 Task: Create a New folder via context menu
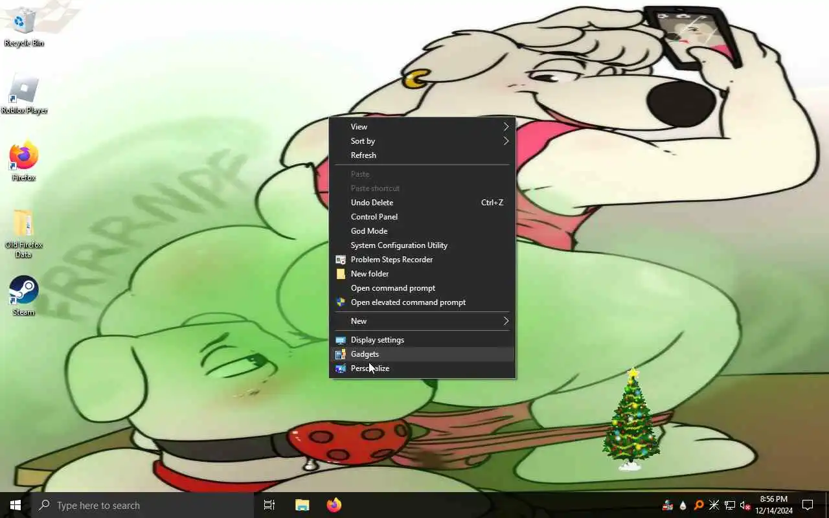(x=422, y=274)
